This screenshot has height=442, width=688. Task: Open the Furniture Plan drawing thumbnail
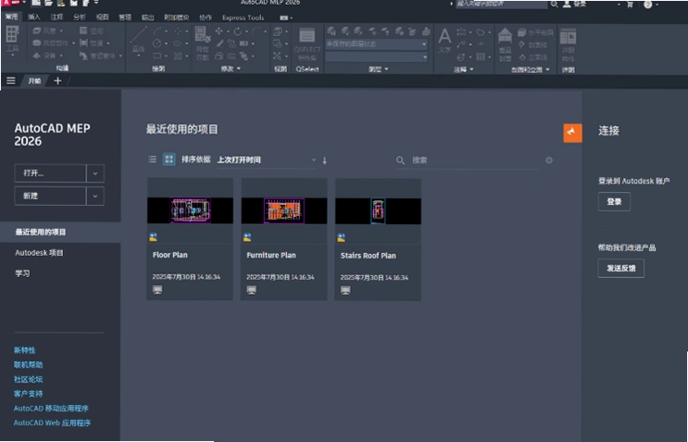[284, 210]
